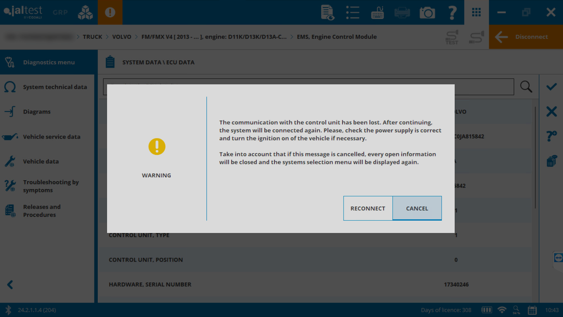Click the keyboard icon in toolbar
This screenshot has height=317, width=563.
pos(377,13)
